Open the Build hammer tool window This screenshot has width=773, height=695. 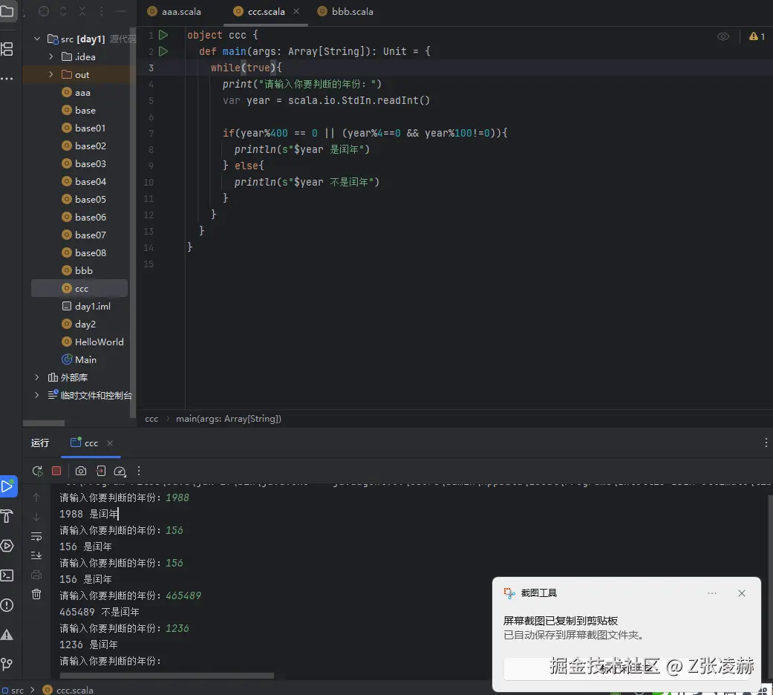point(7,516)
